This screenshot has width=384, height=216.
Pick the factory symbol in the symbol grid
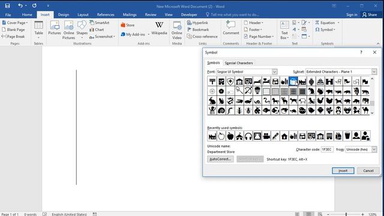pyautogui.click(x=302, y=82)
